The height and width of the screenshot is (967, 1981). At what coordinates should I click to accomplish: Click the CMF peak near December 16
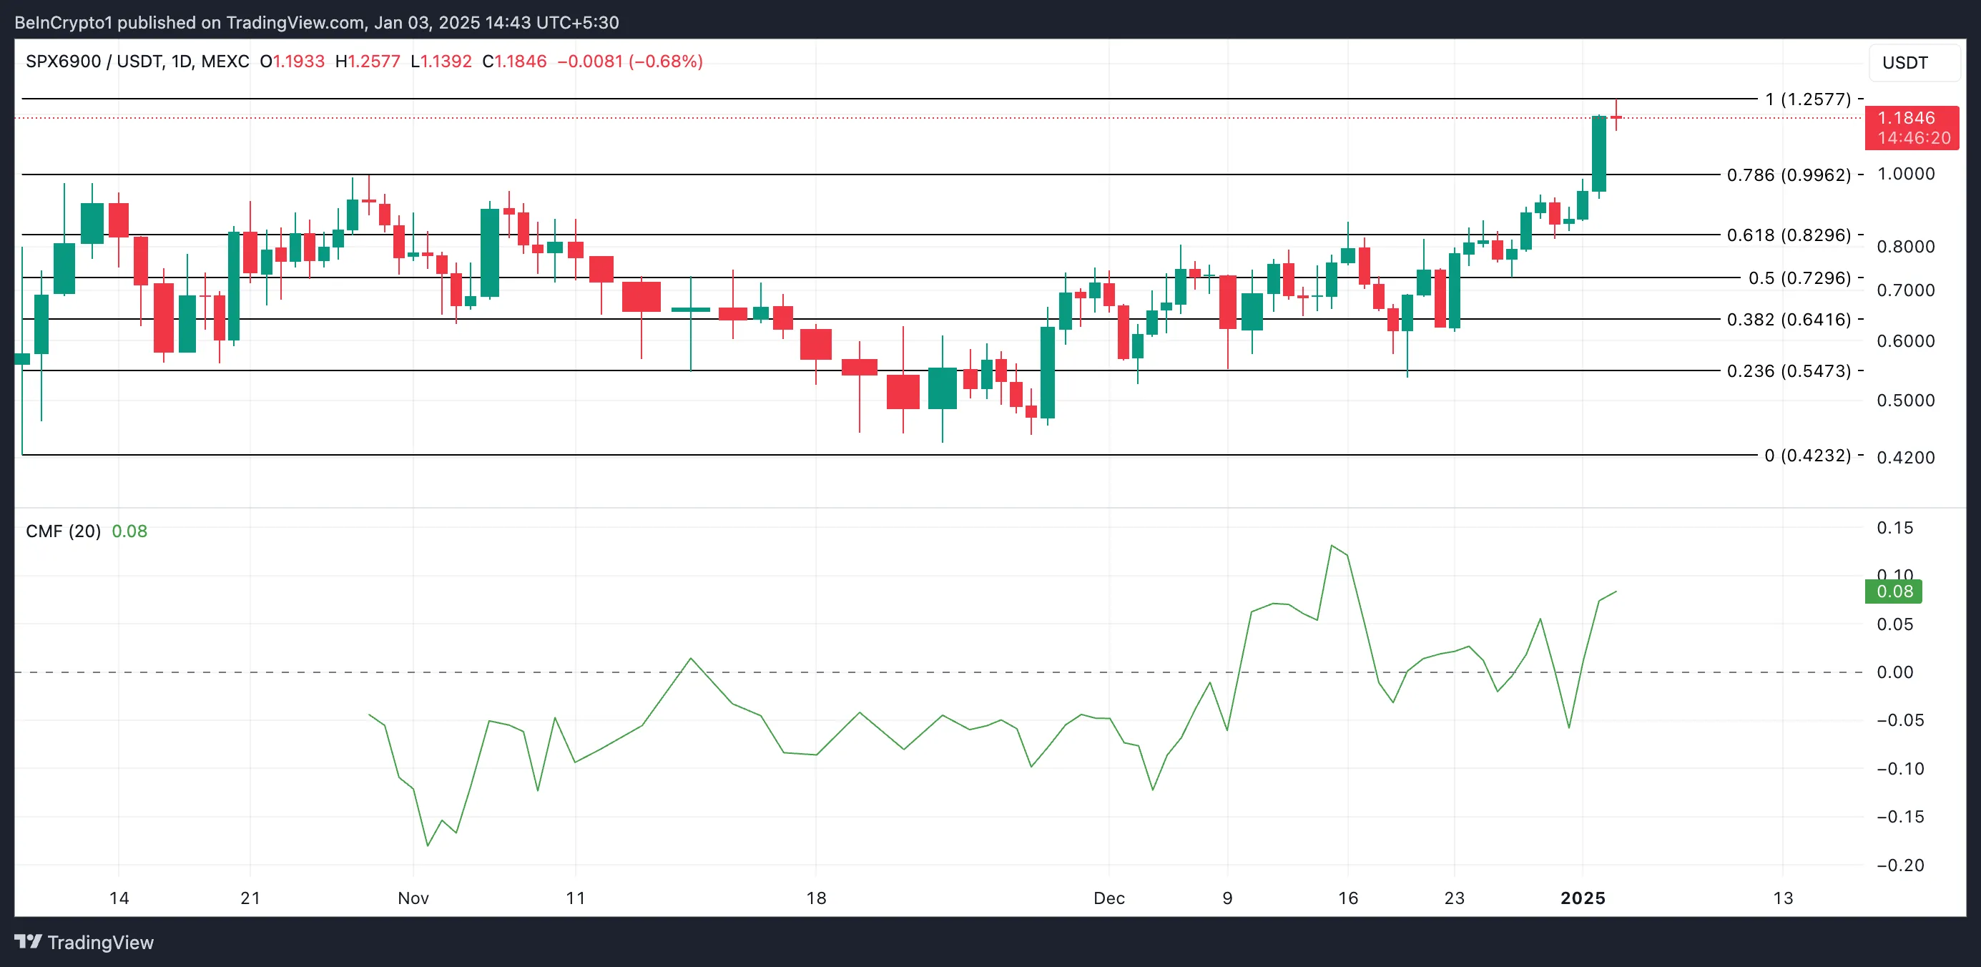click(1332, 546)
